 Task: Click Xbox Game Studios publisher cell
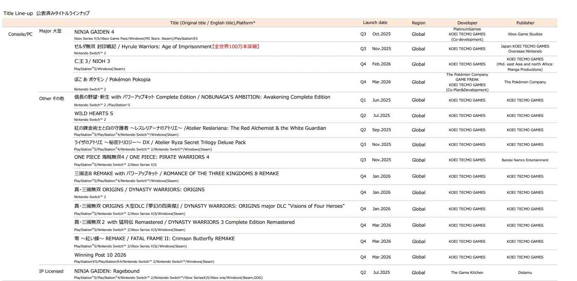tap(525, 34)
